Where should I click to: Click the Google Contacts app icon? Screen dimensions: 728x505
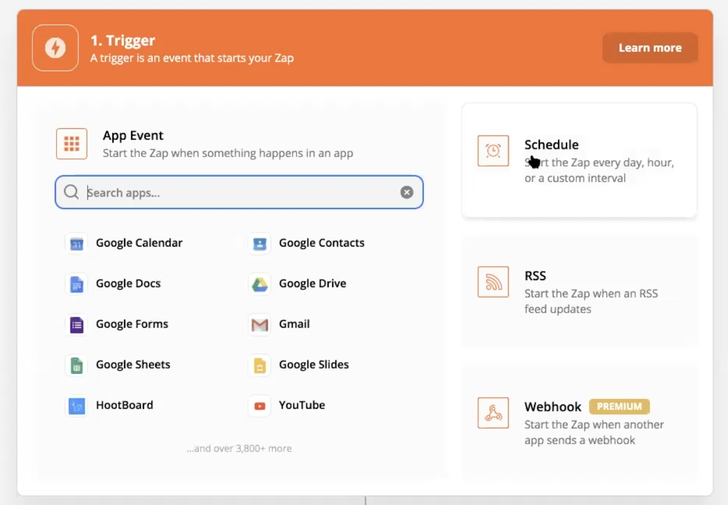[x=259, y=244]
